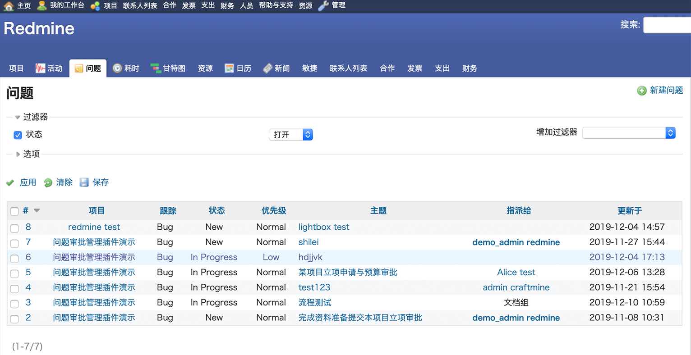
Task: Open issue number 6 link
Action: [28, 257]
